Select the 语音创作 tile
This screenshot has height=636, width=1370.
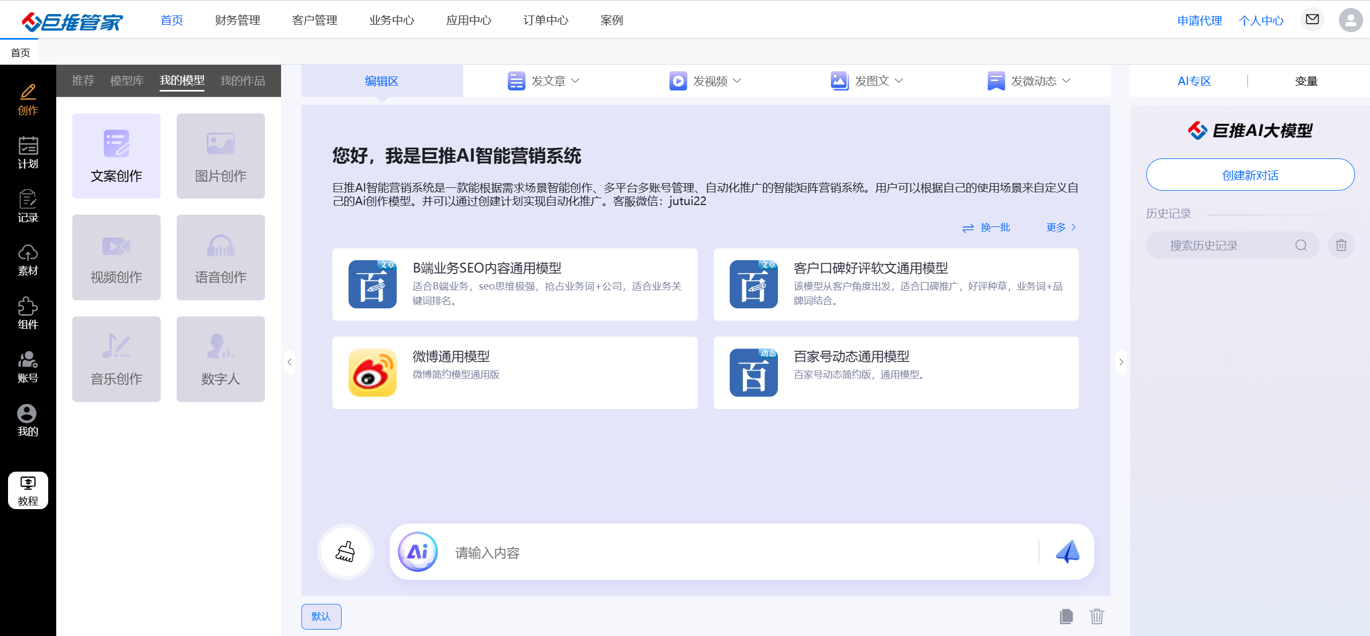click(221, 258)
